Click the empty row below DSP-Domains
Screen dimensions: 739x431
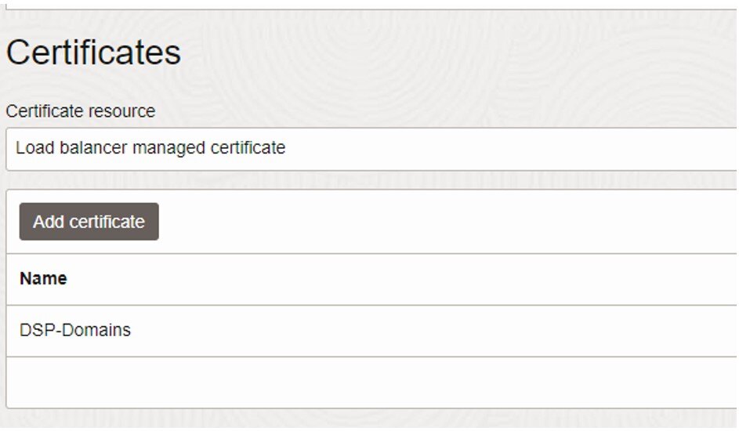coord(372,382)
